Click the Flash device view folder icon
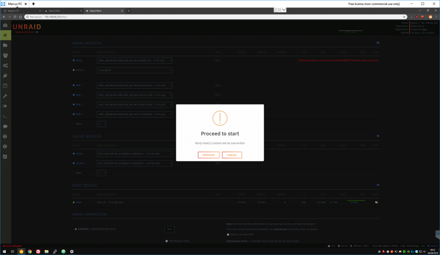This screenshot has width=440, height=255. 376,202
